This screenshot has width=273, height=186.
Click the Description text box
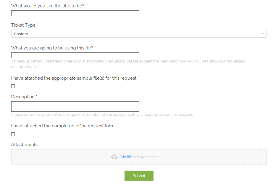tap(75, 106)
